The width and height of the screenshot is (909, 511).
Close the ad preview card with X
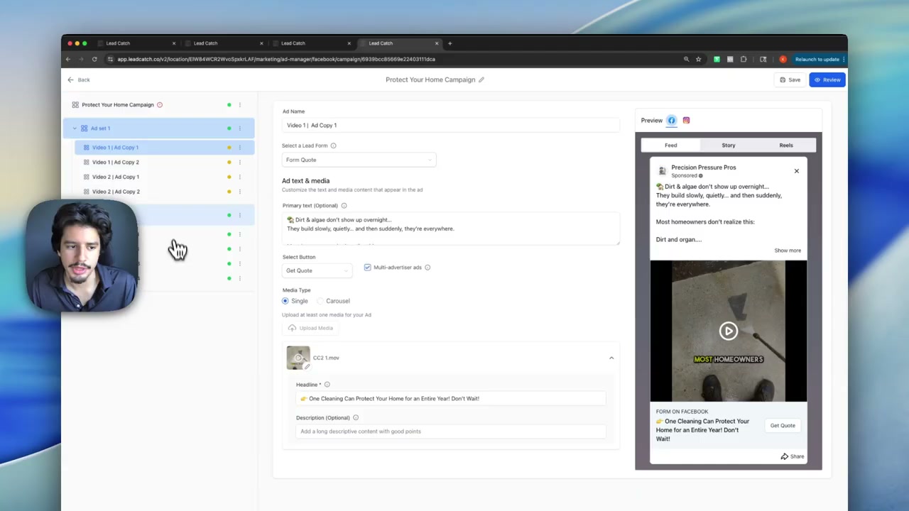click(x=796, y=171)
